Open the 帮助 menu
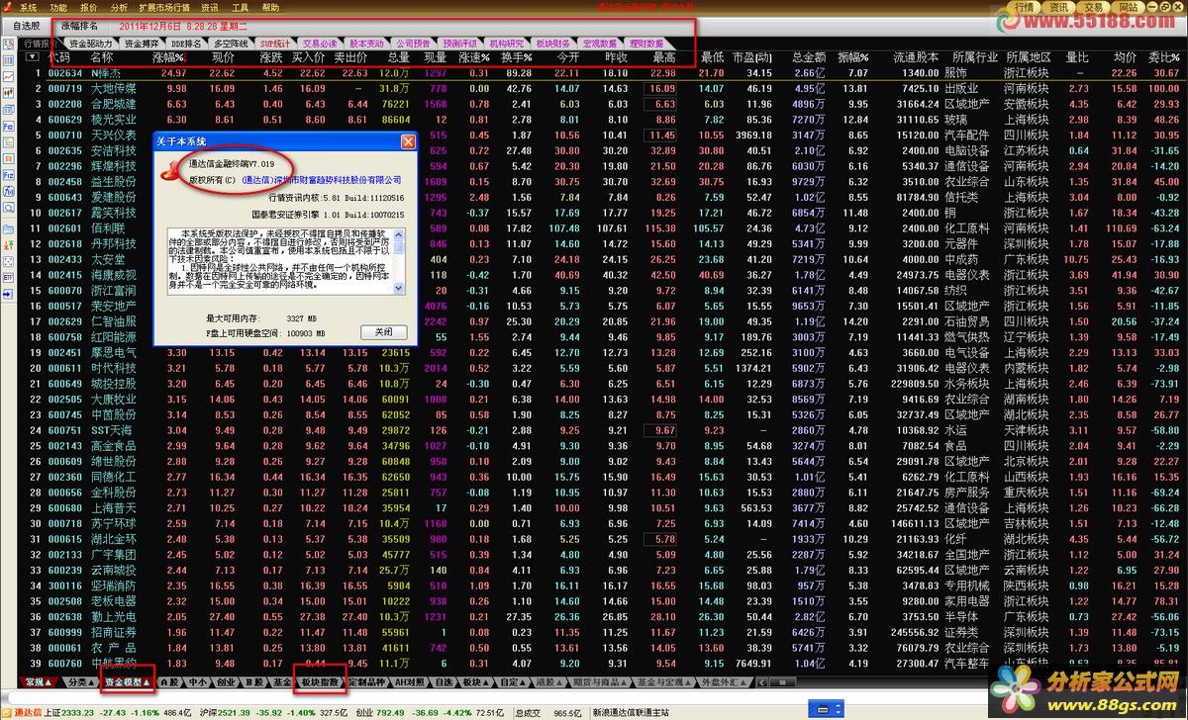 click(x=270, y=7)
